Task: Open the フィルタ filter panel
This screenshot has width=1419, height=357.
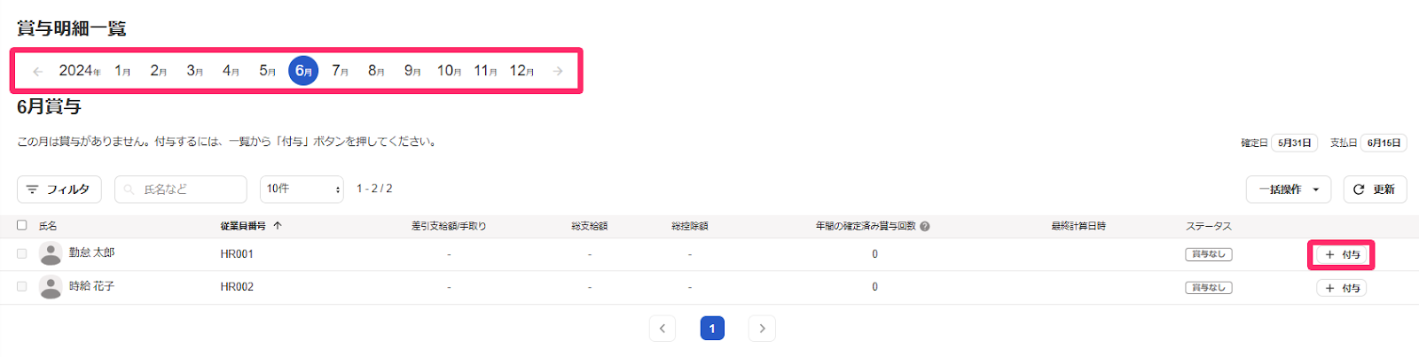Action: tap(59, 190)
